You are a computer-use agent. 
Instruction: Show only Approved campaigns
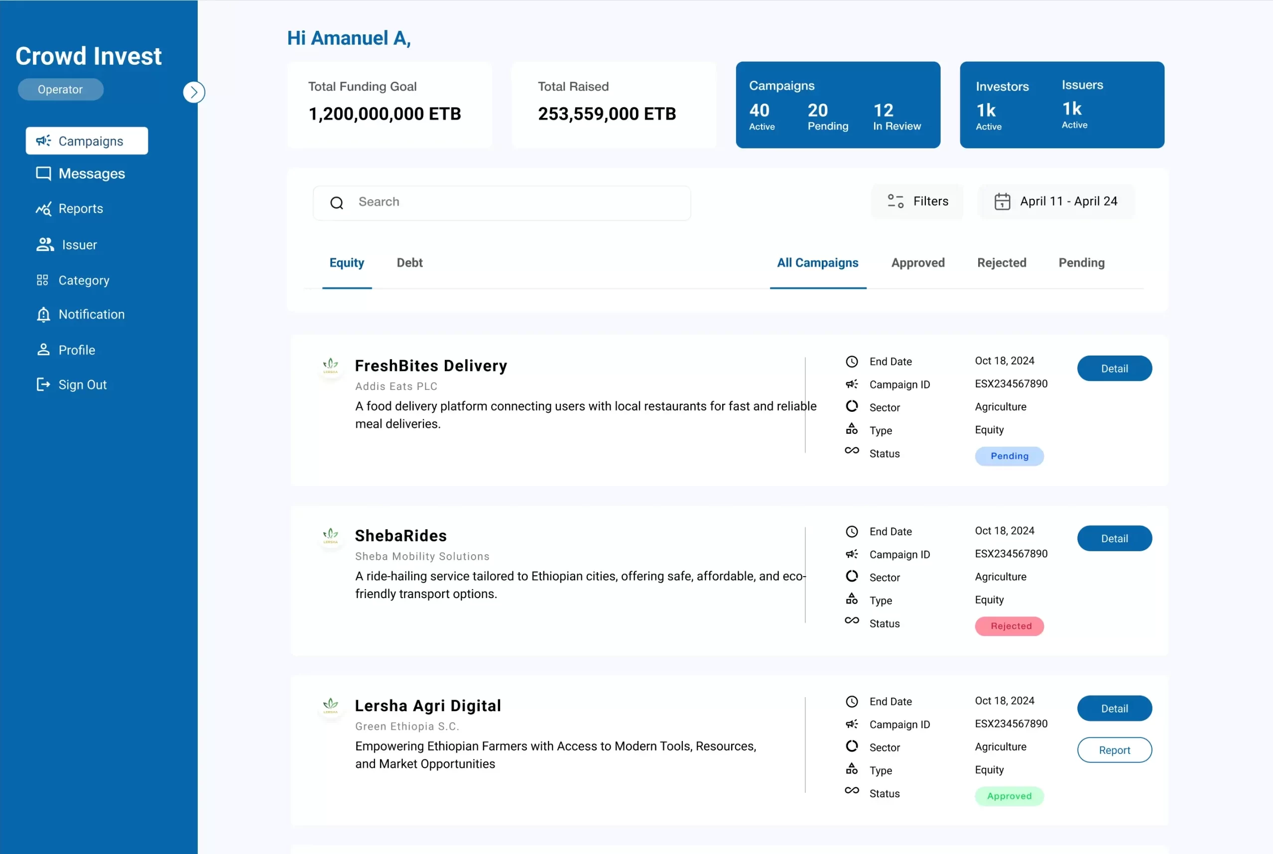click(918, 263)
